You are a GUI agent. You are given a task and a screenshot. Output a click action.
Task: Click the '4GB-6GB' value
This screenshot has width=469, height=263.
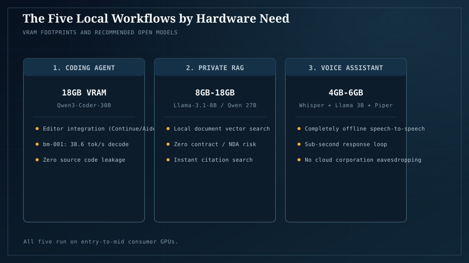coord(346,93)
